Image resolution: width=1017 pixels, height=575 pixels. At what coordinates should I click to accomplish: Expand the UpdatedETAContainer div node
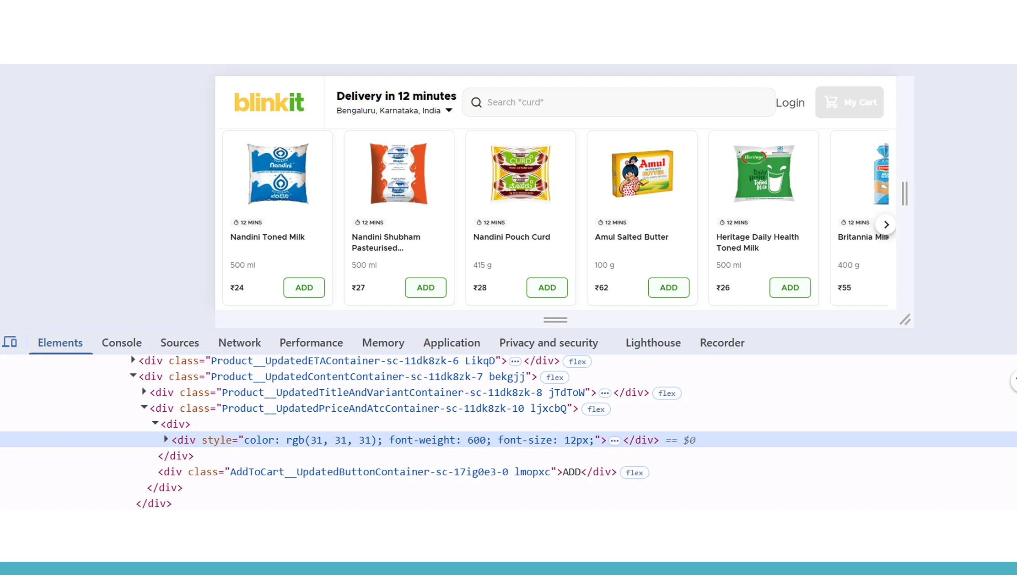click(x=133, y=360)
